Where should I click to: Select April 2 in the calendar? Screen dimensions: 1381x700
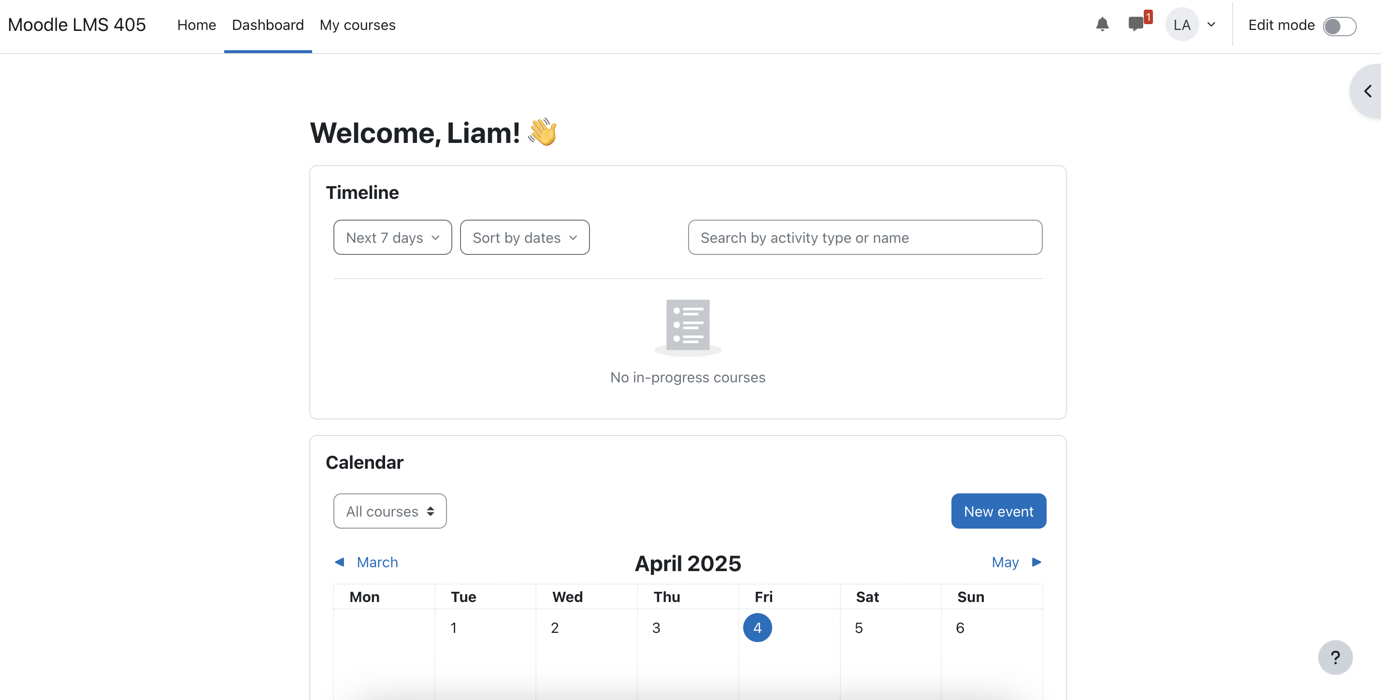click(554, 628)
